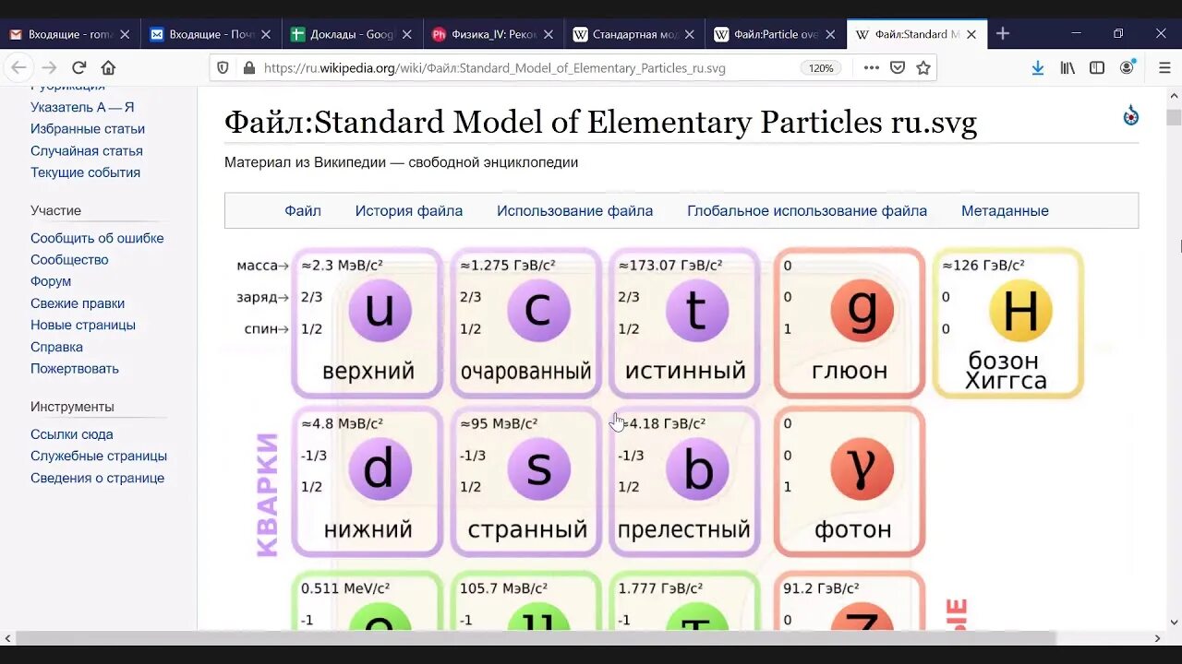Click the horizontal page scrollbar

click(x=536, y=638)
